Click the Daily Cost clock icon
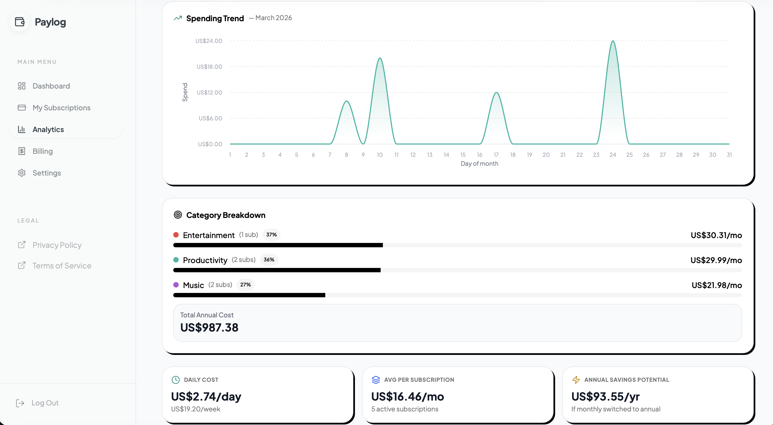The image size is (773, 425). tap(175, 380)
